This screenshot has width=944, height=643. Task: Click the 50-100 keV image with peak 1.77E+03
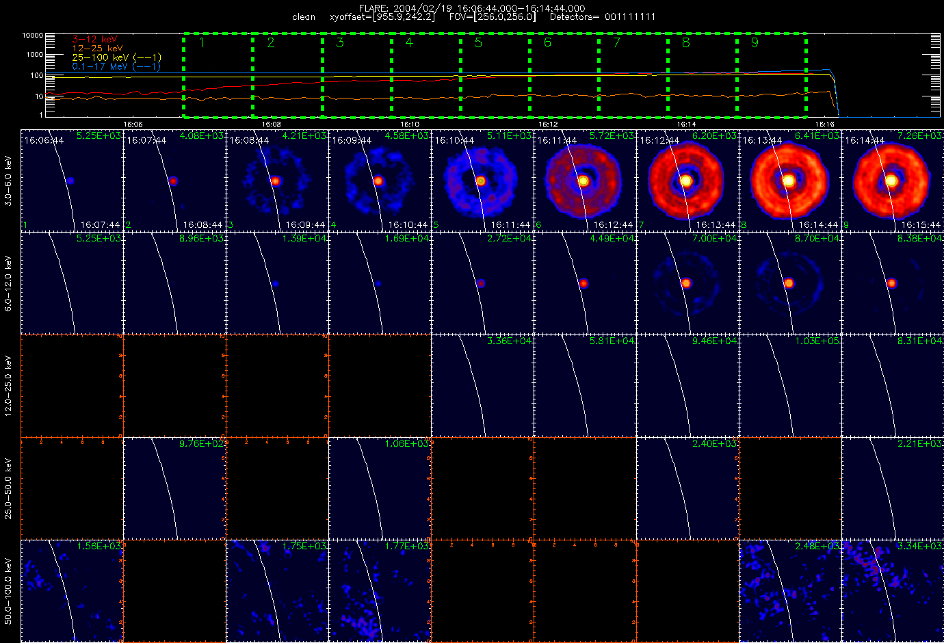[380, 591]
